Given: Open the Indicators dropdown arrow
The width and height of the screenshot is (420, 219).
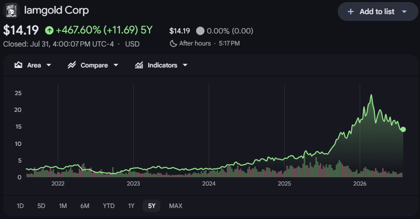Looking at the screenshot, I should (x=185, y=65).
